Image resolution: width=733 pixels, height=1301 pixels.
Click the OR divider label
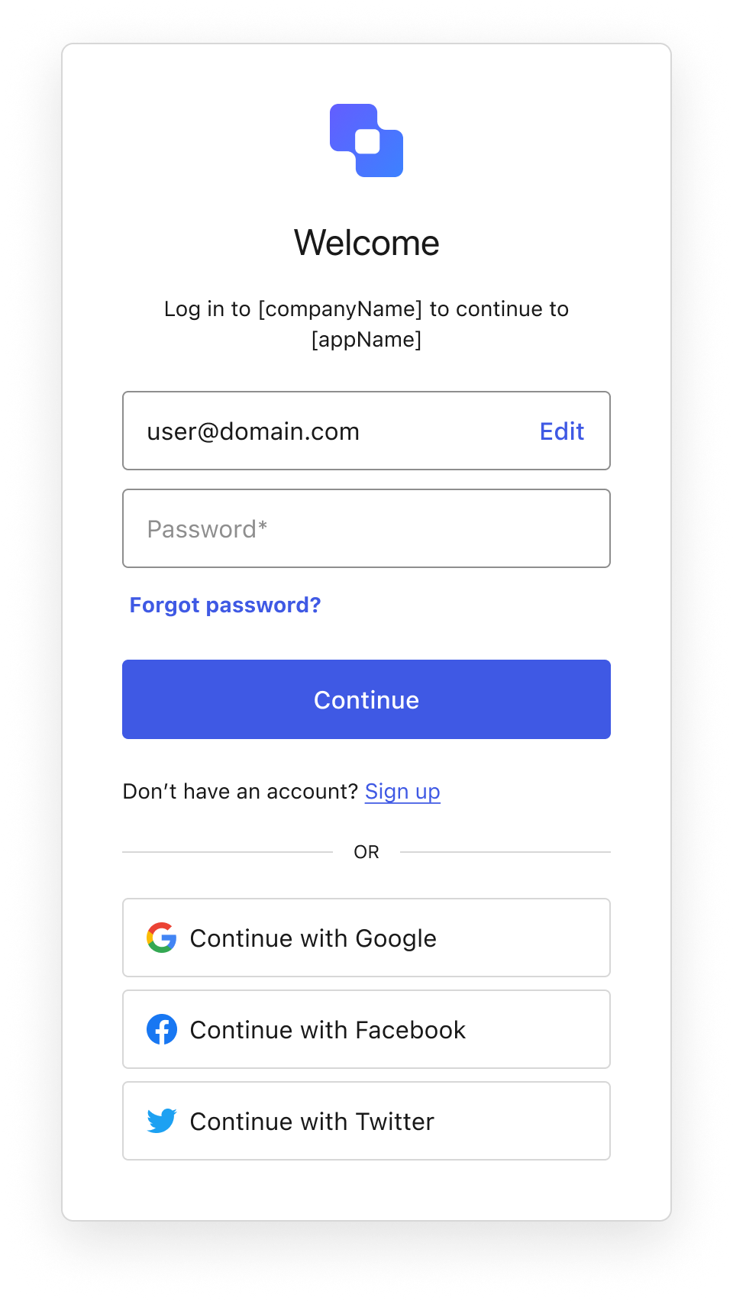click(366, 852)
